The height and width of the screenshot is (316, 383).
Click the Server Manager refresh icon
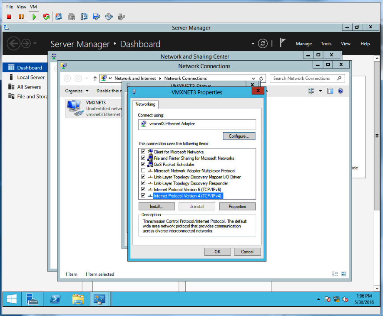(262, 44)
